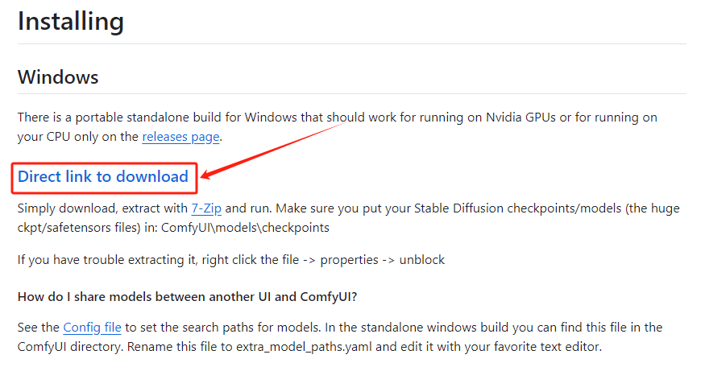Click the Direct link to download
This screenshot has height=367, width=701.
pyautogui.click(x=103, y=177)
